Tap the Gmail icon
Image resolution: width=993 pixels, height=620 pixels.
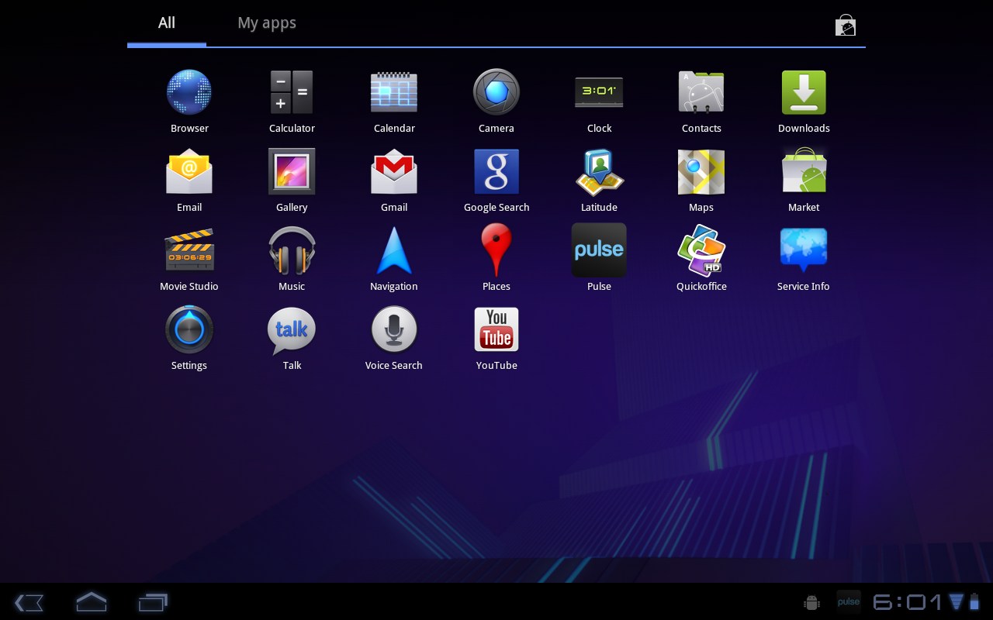[394, 172]
